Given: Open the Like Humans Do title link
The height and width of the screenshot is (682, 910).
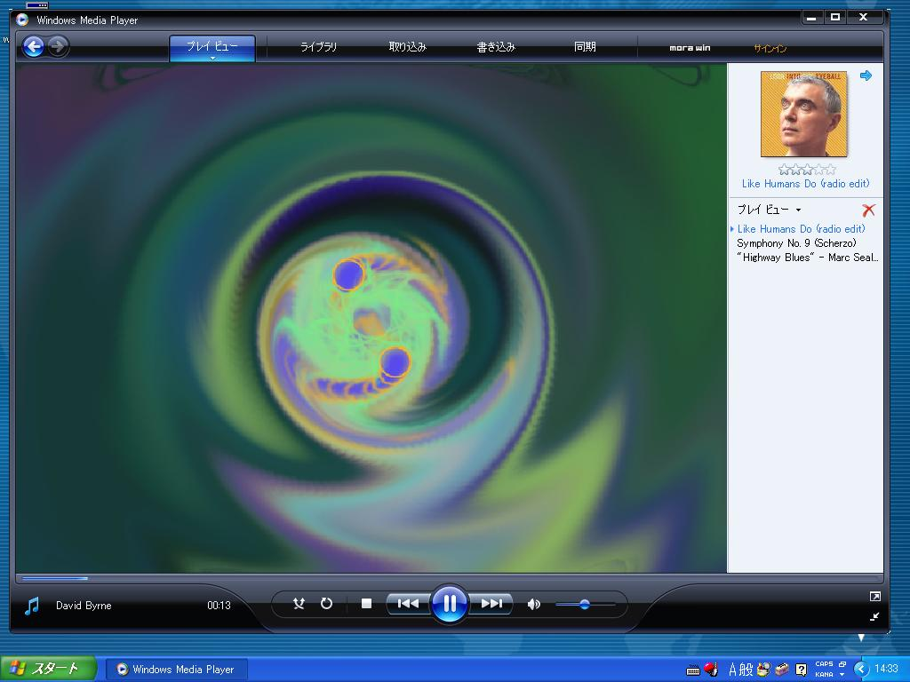Looking at the screenshot, I should 805,184.
